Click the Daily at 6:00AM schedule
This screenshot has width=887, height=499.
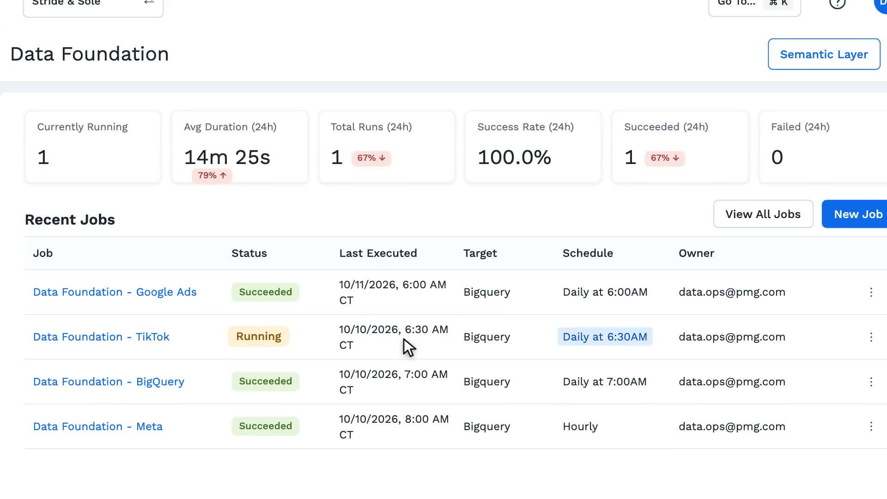605,292
